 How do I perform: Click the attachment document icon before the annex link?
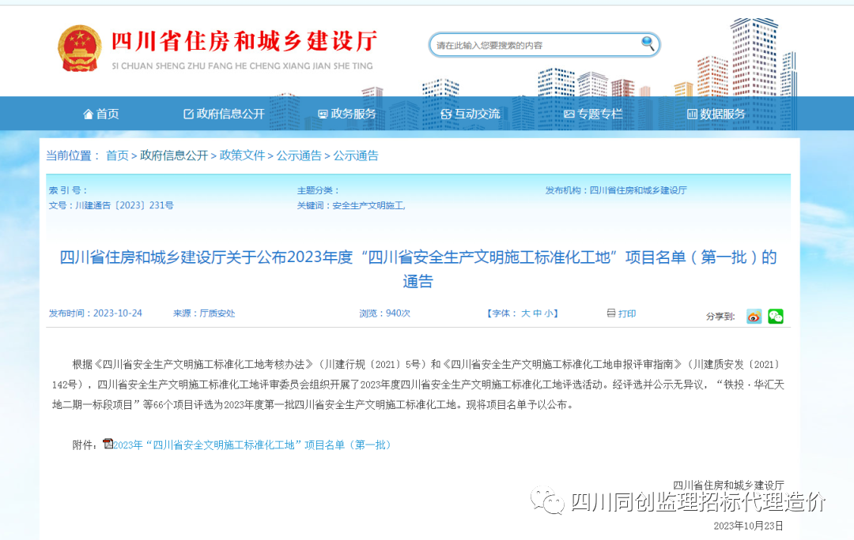pyautogui.click(x=110, y=444)
